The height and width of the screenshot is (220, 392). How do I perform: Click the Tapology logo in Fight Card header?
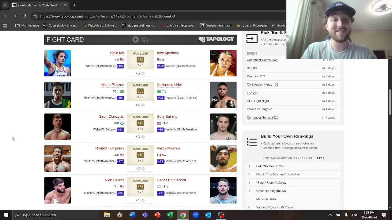point(216,39)
